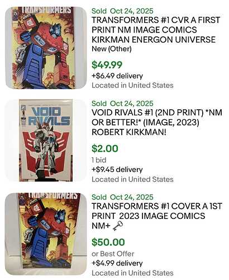Click the New (Other) condition text
Viewport: 229px width, 280px height.
tap(112, 49)
